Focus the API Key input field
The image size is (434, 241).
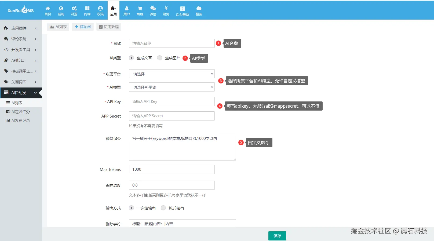(172, 101)
